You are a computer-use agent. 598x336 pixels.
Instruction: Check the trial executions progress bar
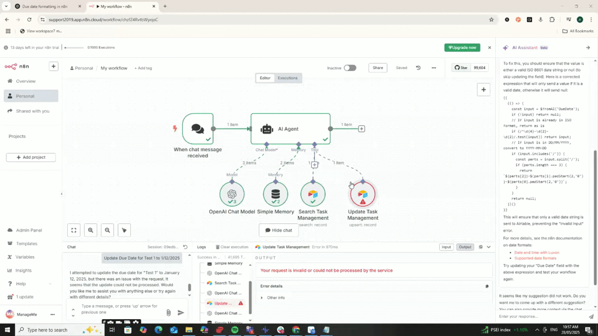75,47
